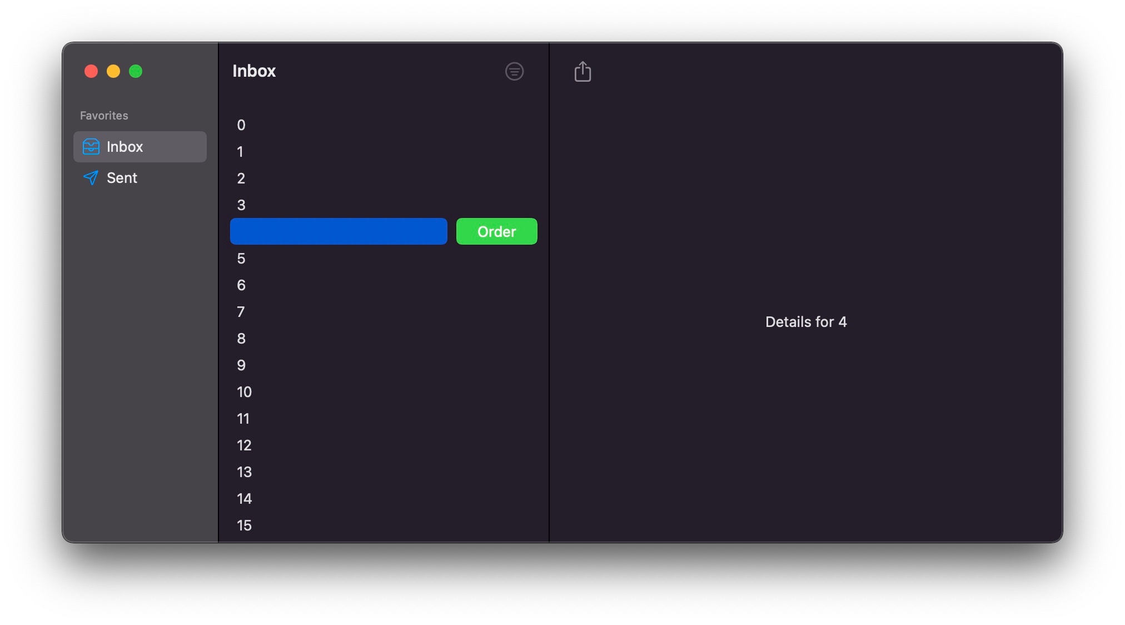Select list row 9
The width and height of the screenshot is (1125, 625).
pyautogui.click(x=241, y=365)
